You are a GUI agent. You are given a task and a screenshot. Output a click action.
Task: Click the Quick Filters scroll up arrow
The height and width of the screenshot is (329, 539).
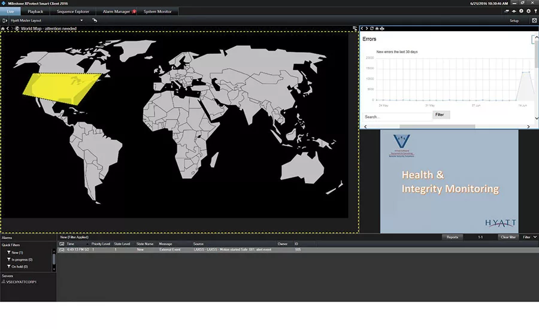coord(54,251)
